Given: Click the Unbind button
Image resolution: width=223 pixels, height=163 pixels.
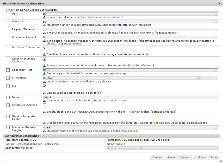Looking at the screenshot, I should [x=200, y=157].
